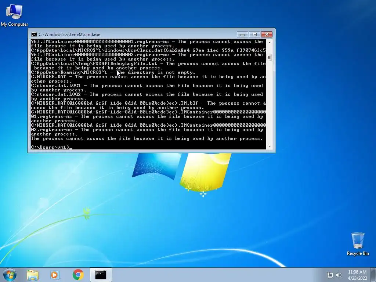Click the FXSAPIDebugLogFile.txt output line
376x282 pixels.
coord(148,64)
